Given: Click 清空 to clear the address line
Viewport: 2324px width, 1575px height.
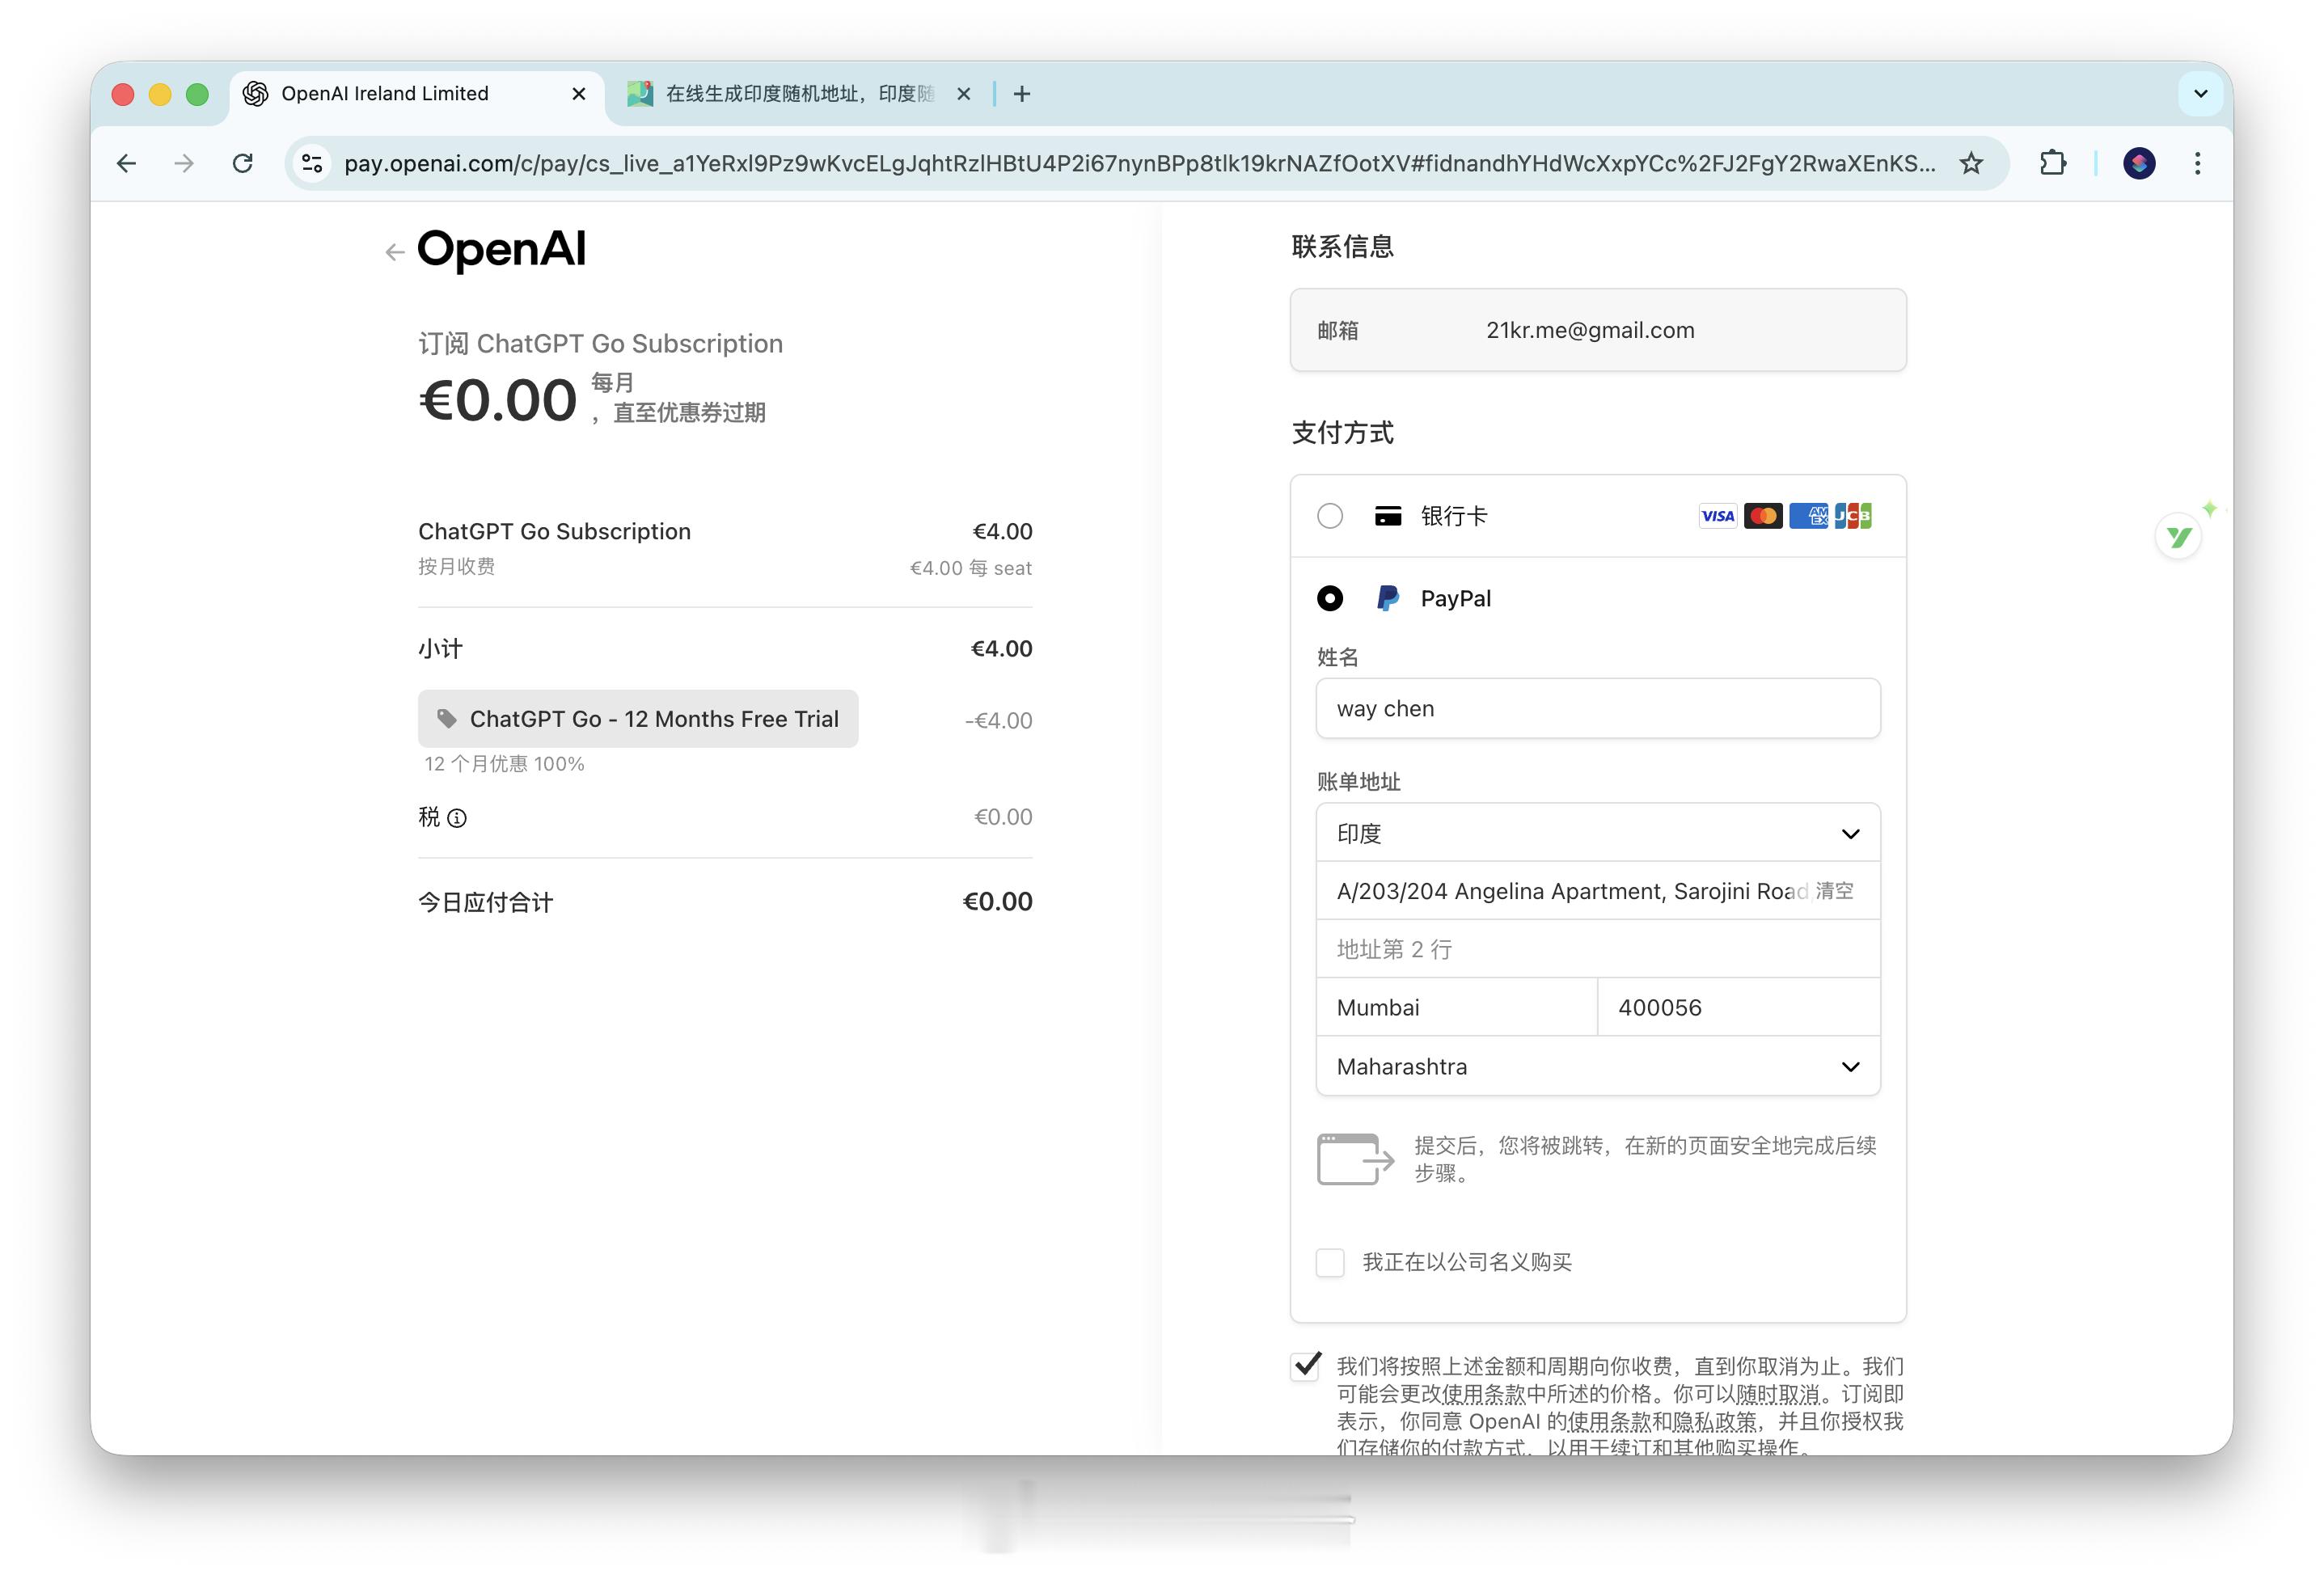Looking at the screenshot, I should pos(1834,891).
